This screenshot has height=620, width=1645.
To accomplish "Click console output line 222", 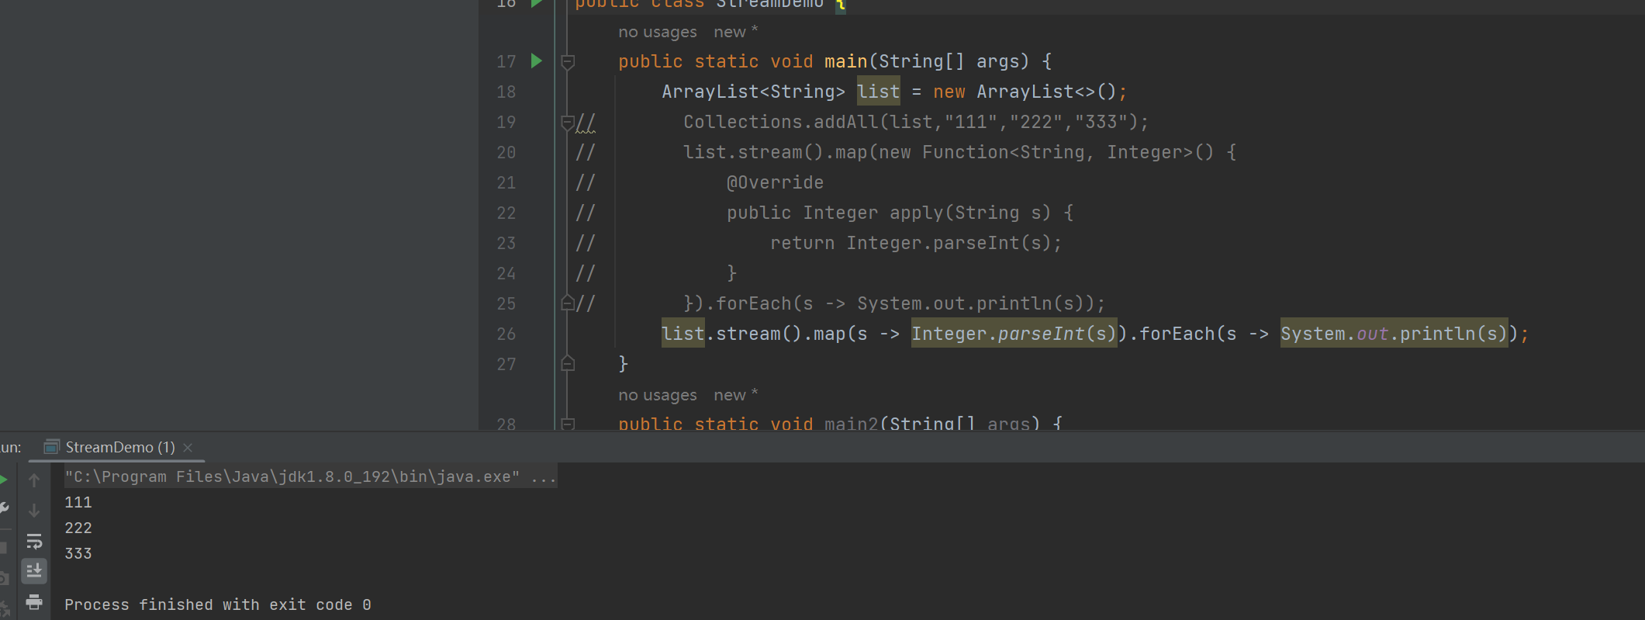I will [78, 528].
